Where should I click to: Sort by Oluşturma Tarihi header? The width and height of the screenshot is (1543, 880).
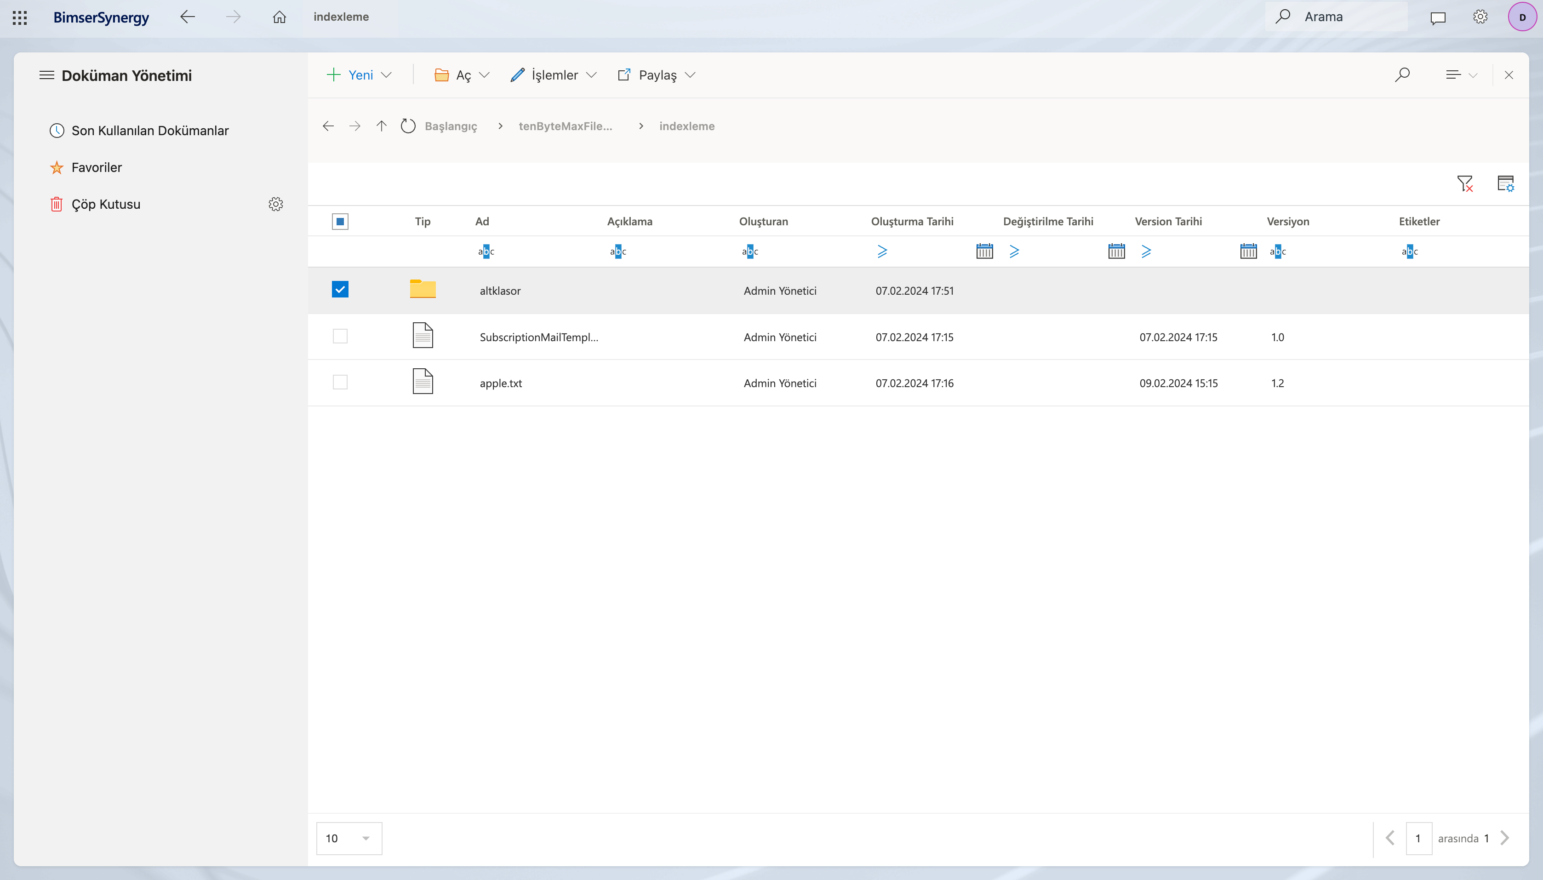pyautogui.click(x=912, y=221)
